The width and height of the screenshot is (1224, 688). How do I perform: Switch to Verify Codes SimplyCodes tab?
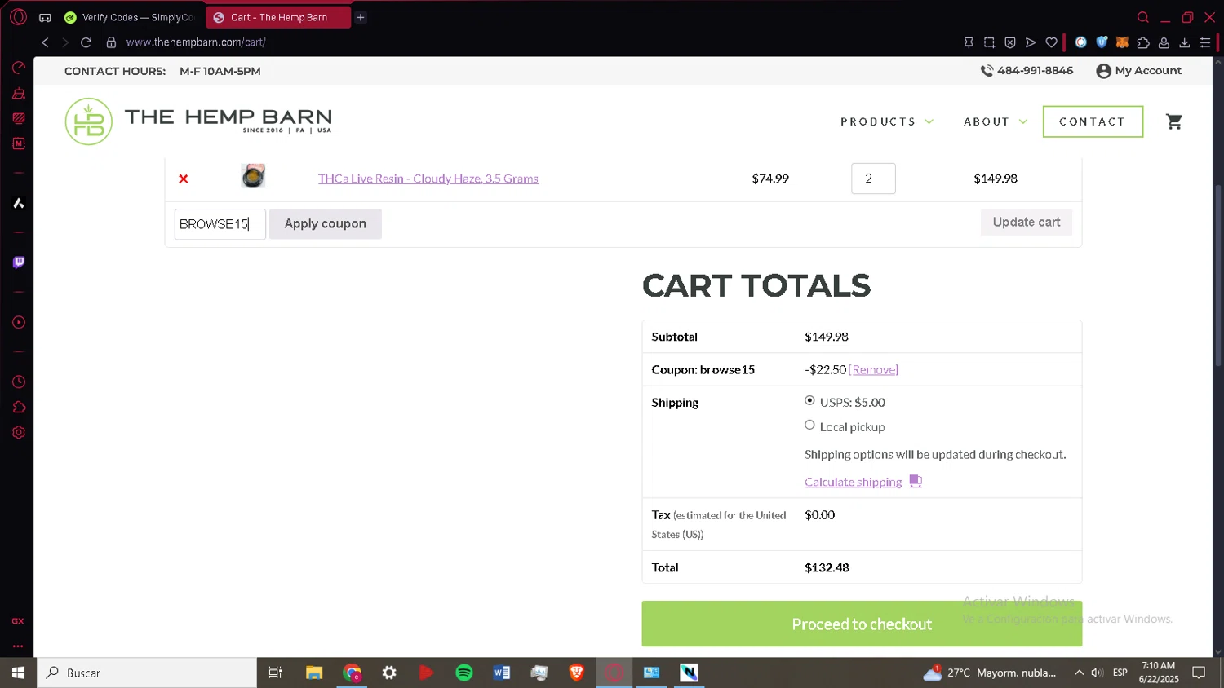point(130,17)
